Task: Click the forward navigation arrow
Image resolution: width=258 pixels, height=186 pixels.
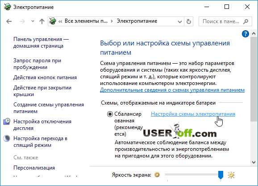Action: point(22,21)
